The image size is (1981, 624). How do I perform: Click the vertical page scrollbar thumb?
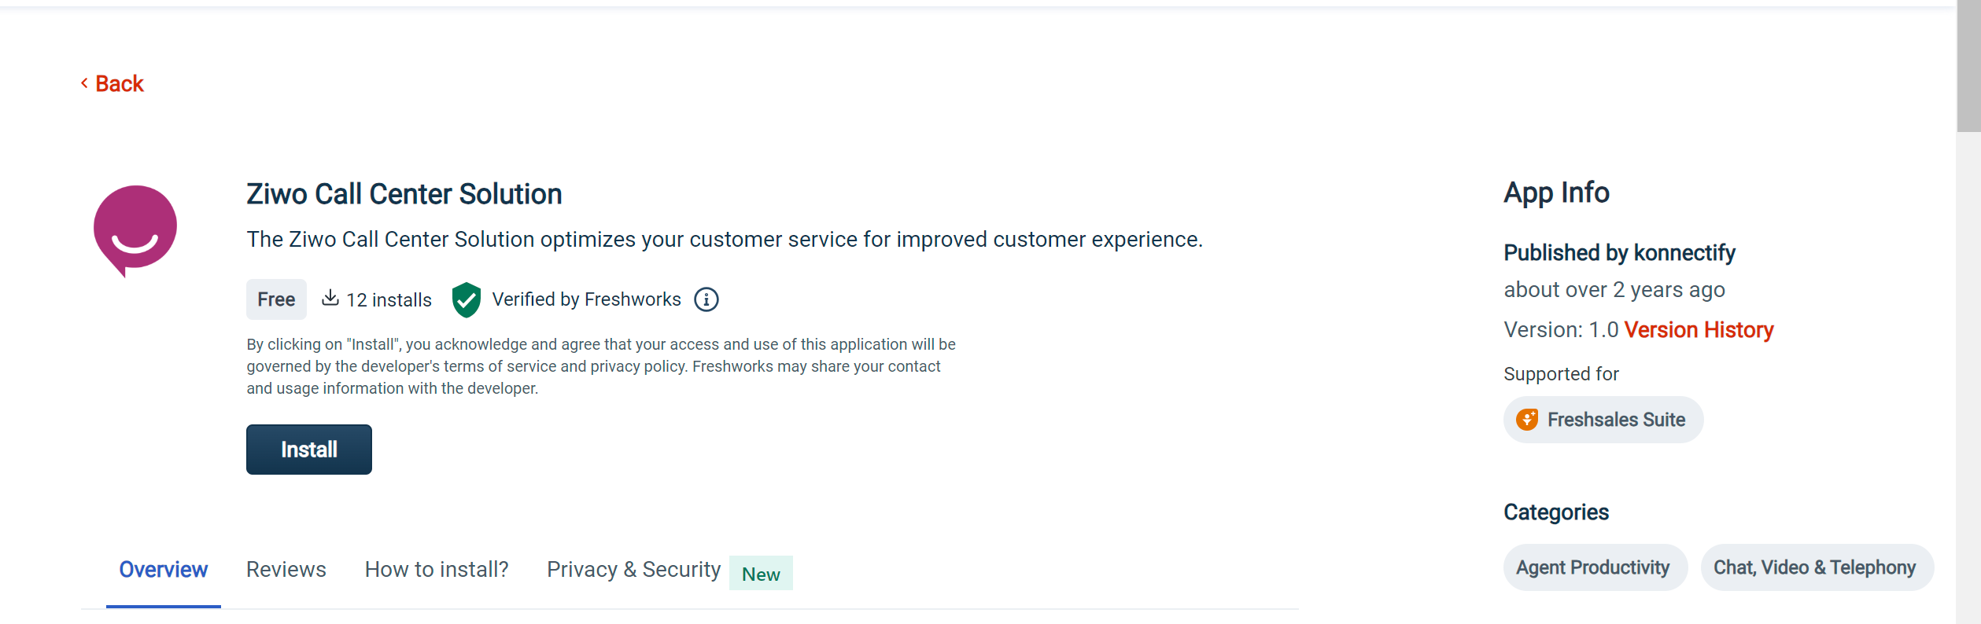coord(1968,66)
